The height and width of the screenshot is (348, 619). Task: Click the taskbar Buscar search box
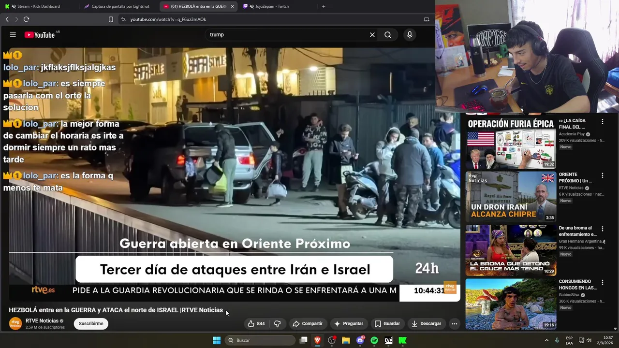click(261, 340)
